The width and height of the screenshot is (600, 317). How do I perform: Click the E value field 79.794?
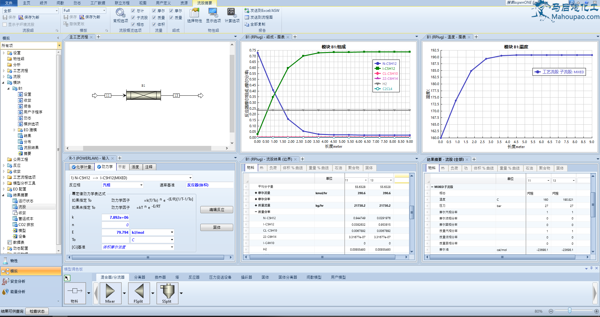(115, 233)
